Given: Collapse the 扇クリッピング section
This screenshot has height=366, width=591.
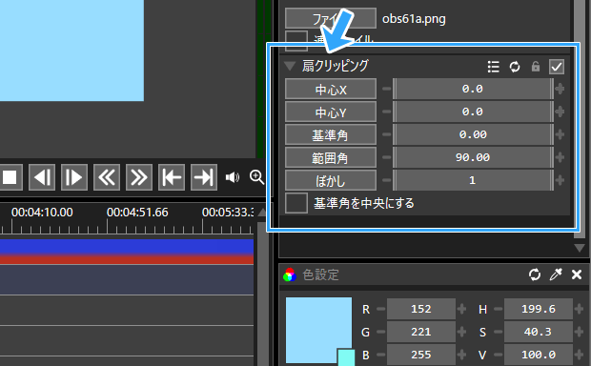Looking at the screenshot, I should pos(290,66).
